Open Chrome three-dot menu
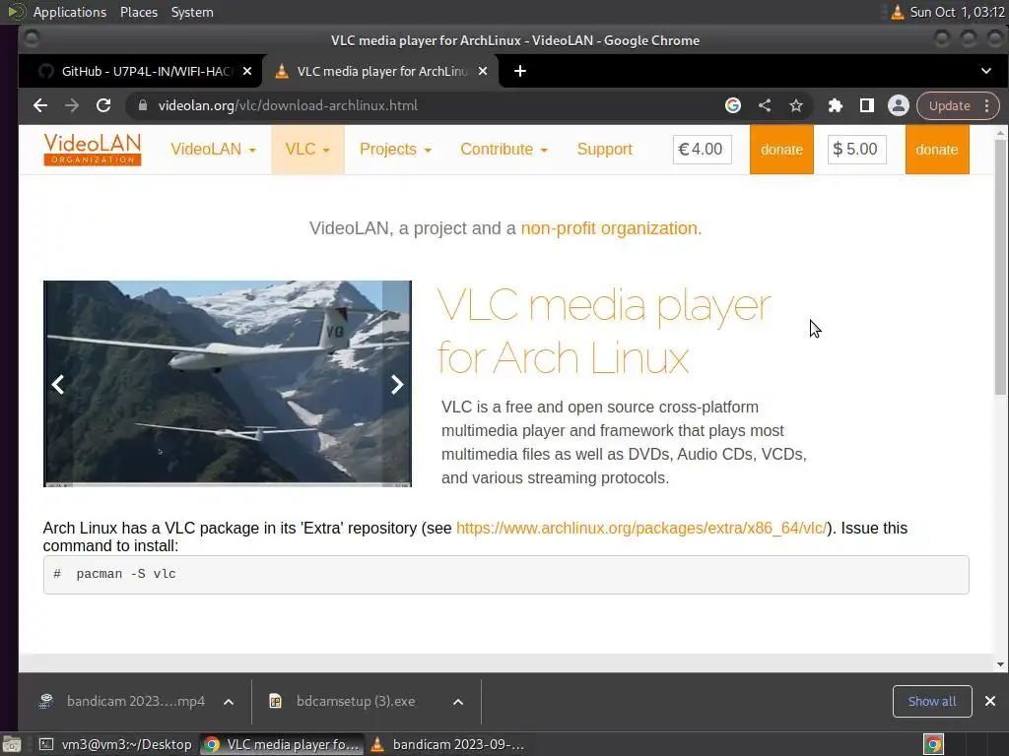 (987, 105)
